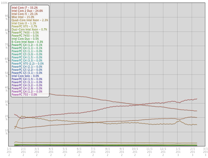
Task: Click PowerPC 7400 – 0.5% in legend
Action: [25, 33]
